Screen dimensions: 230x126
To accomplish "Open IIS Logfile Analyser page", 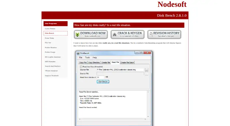I will click(x=53, y=57).
